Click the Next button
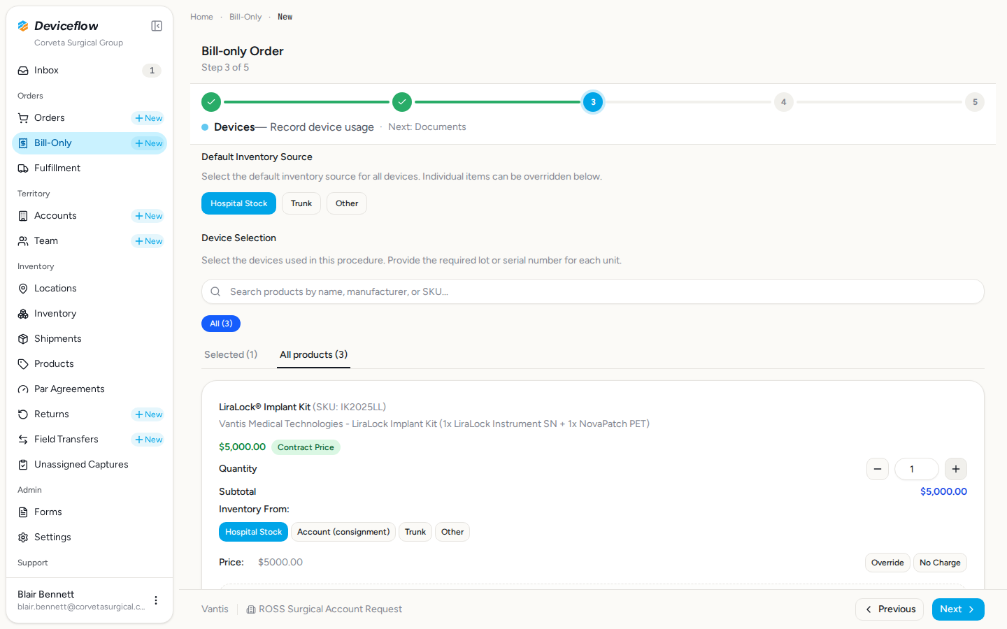This screenshot has width=1007, height=629. click(958, 609)
